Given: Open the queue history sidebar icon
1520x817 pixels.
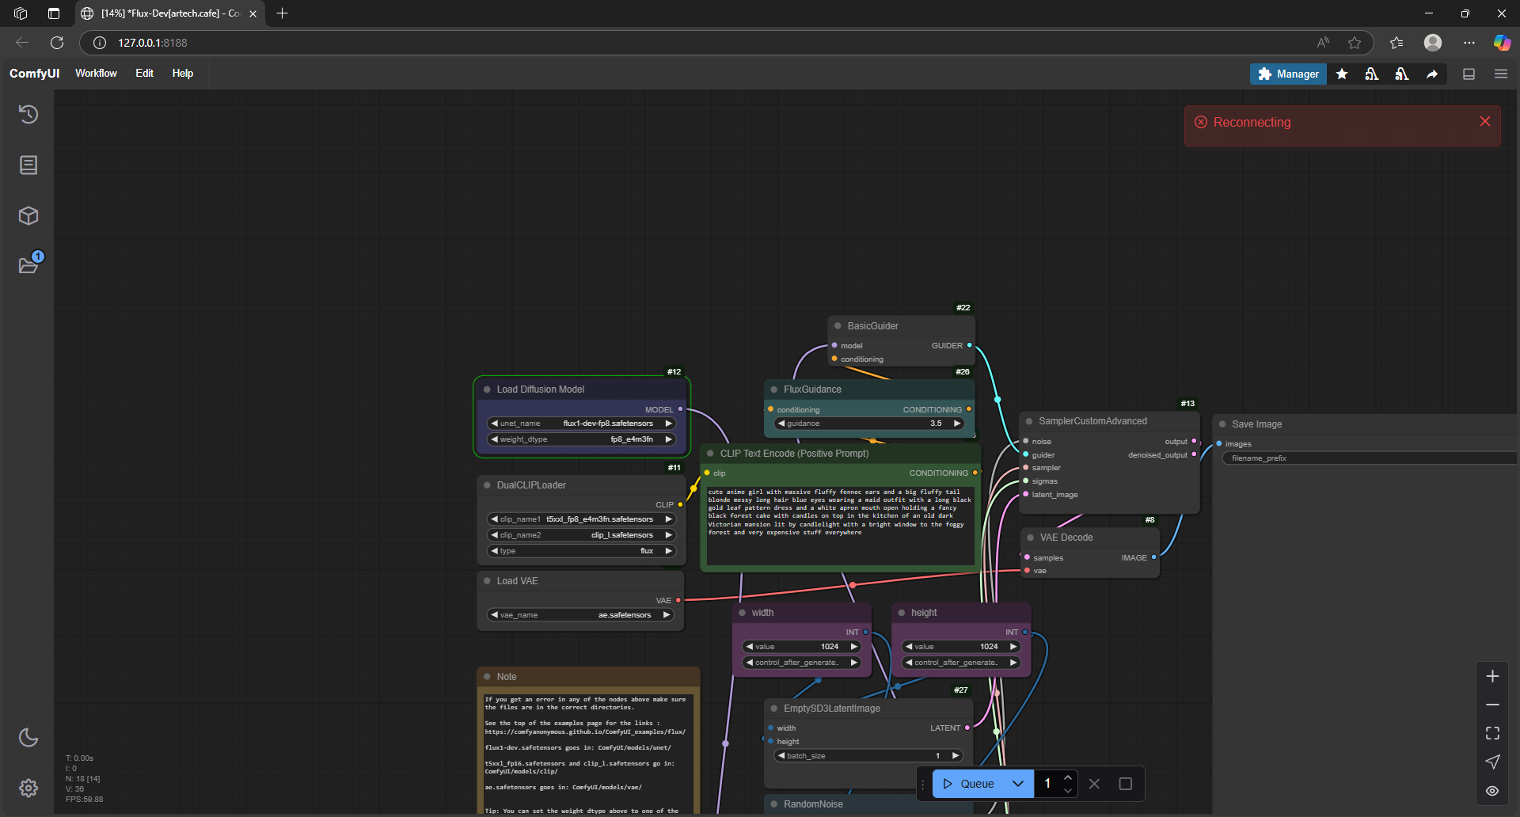Looking at the screenshot, I should tap(28, 115).
